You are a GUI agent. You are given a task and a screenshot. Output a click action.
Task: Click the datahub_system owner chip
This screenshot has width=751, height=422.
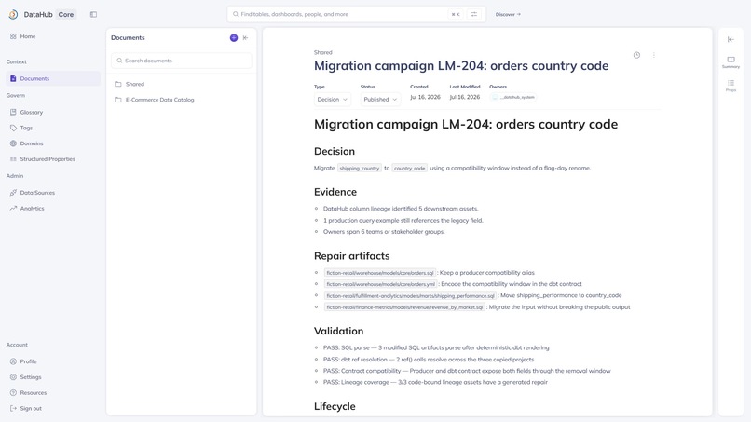click(513, 97)
